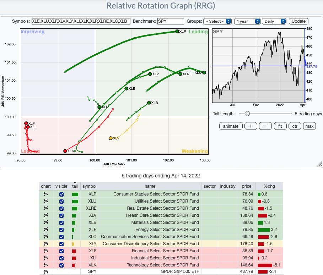Viewport: 323px width, 275px height.
Task: Toggle visibility checkbox for XLK
Action: (x=61, y=265)
